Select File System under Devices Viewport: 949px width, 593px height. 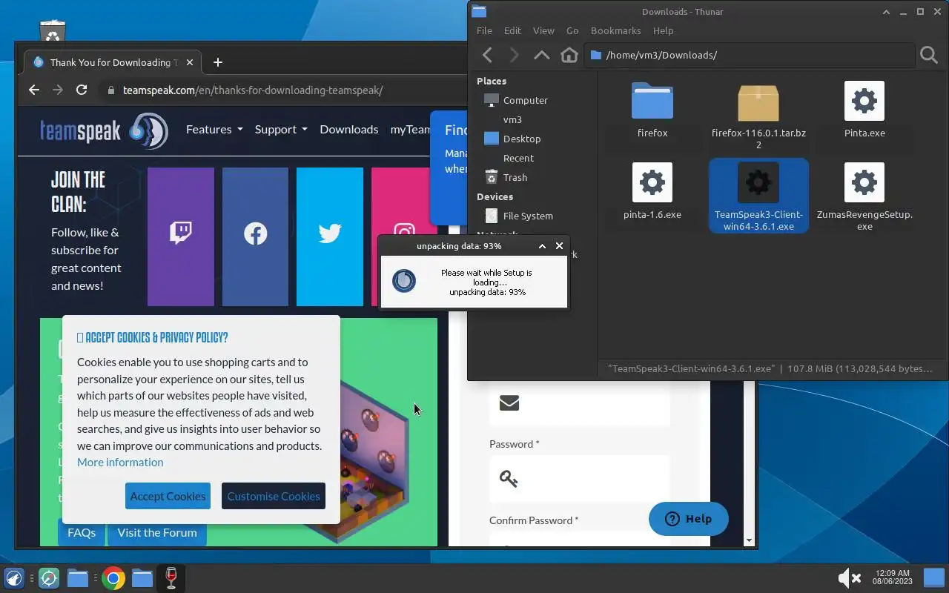pos(527,216)
